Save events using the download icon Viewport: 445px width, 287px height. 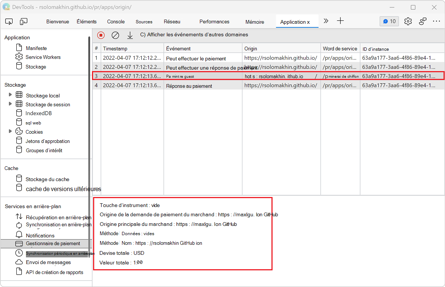130,35
